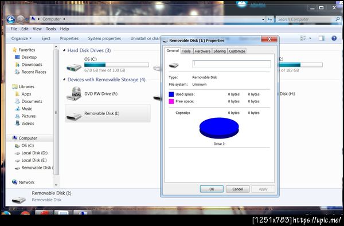Click the change view icon

point(303,38)
